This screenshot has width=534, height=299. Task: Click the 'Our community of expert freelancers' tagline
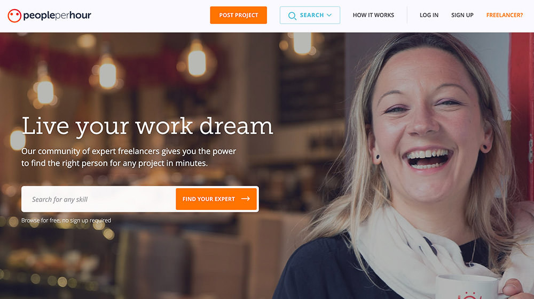tap(129, 157)
